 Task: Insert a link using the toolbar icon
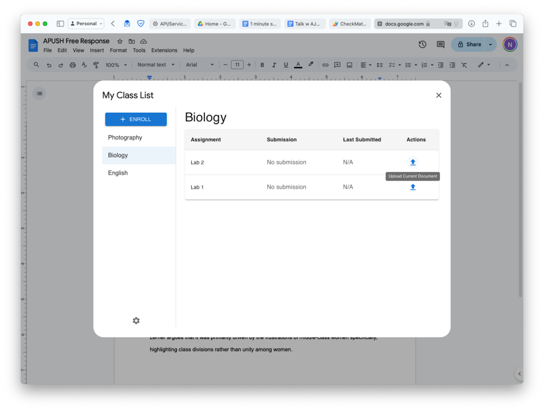(325, 65)
